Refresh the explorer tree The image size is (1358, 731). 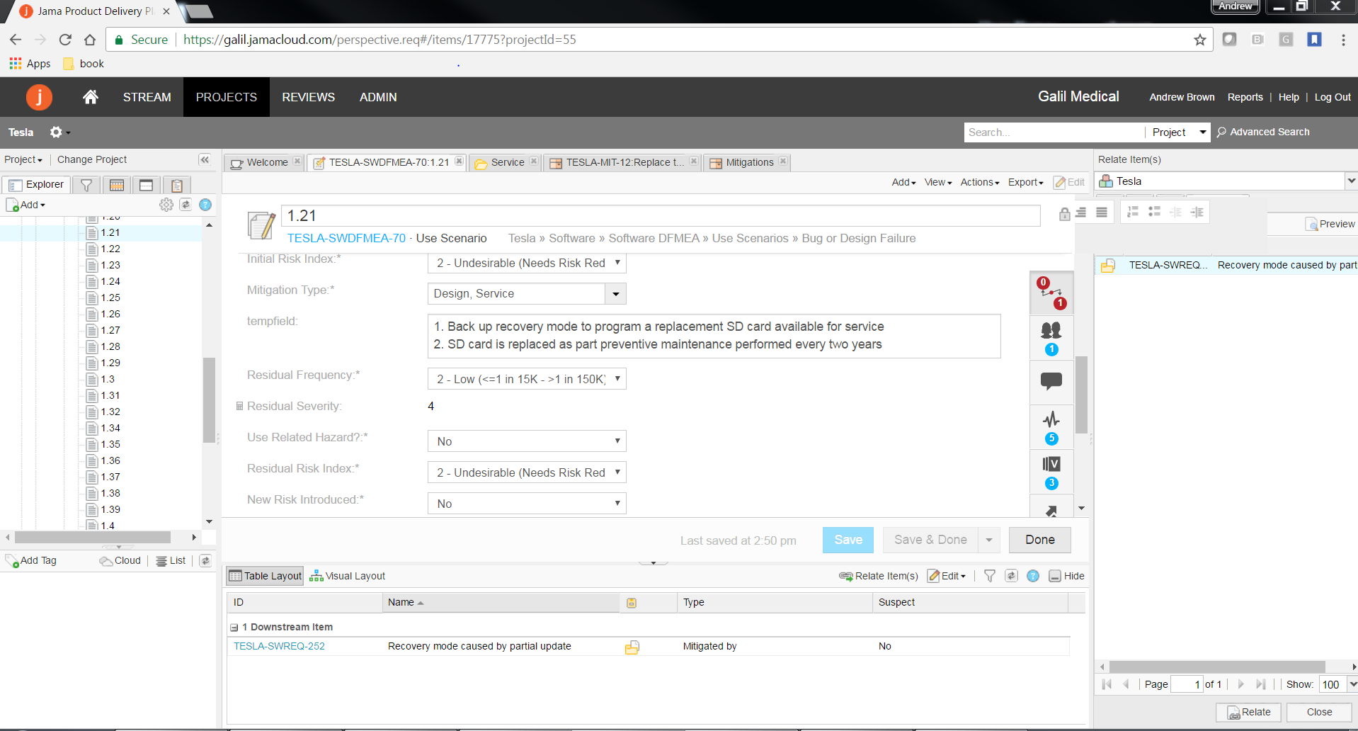click(186, 205)
